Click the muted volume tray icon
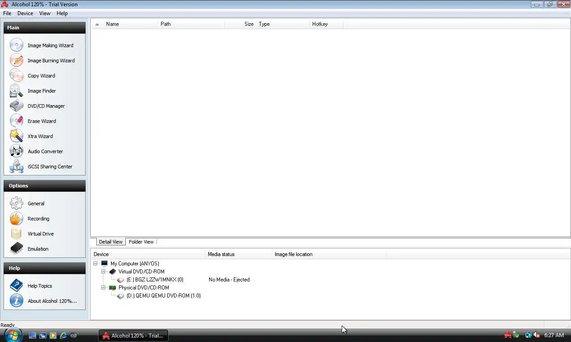Image resolution: width=571 pixels, height=342 pixels. tap(537, 335)
